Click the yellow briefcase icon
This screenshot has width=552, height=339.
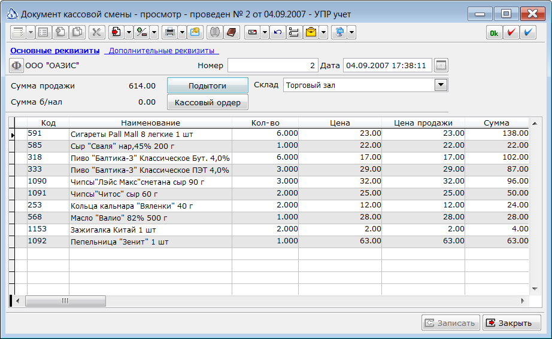pyautogui.click(x=311, y=32)
